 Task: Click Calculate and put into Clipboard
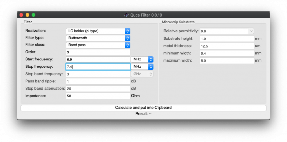143,108
